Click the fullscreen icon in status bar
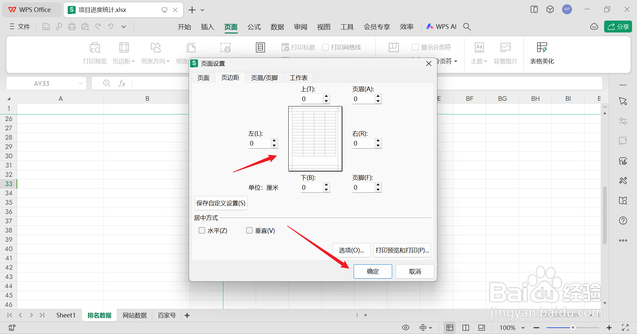The width and height of the screenshot is (637, 334). [625, 328]
